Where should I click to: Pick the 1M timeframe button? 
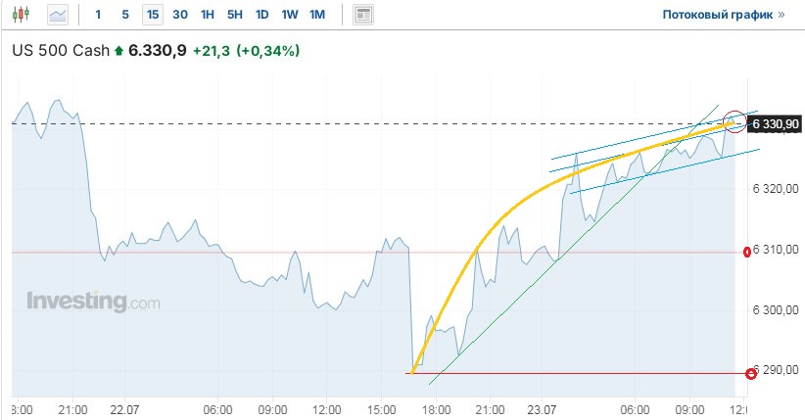tap(317, 15)
